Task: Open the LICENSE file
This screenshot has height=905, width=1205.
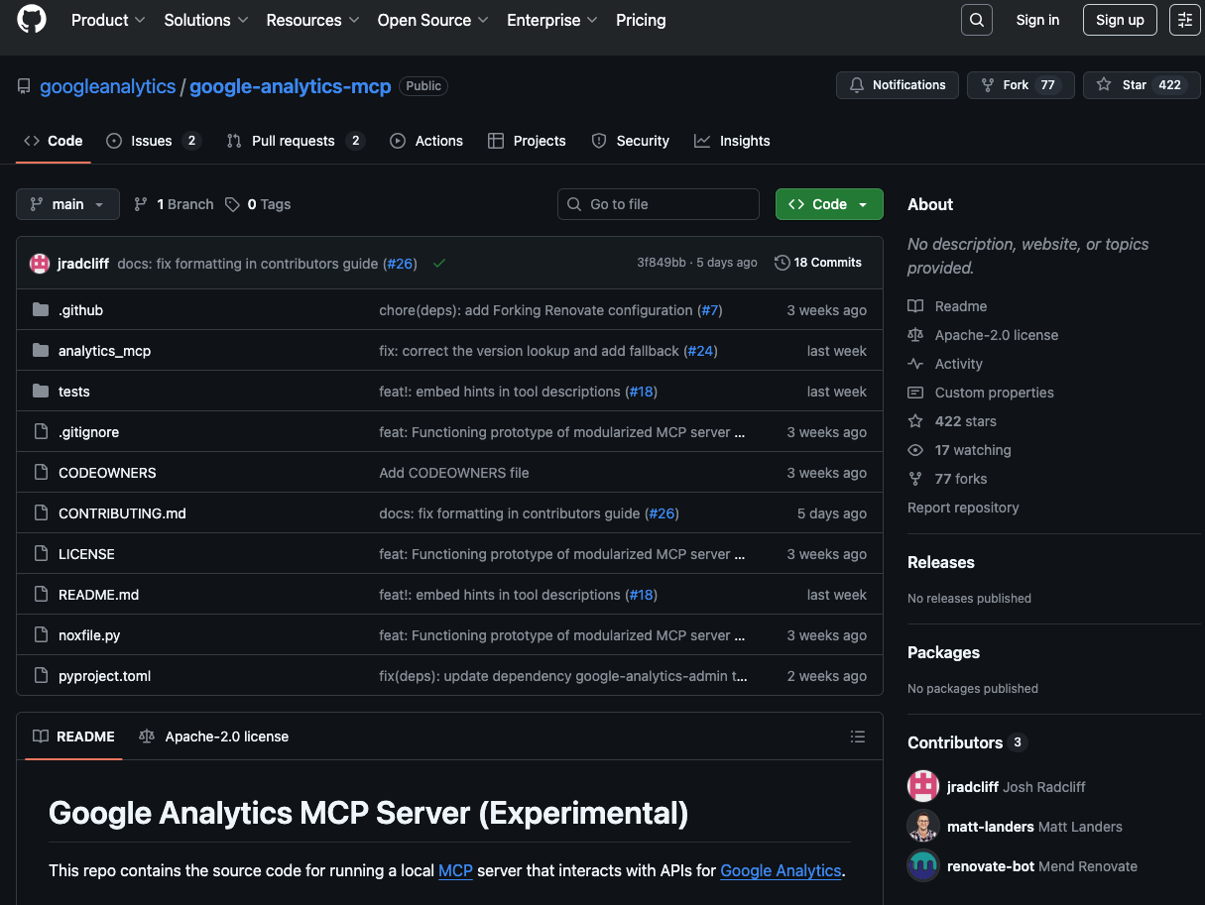Action: pyautogui.click(x=86, y=554)
